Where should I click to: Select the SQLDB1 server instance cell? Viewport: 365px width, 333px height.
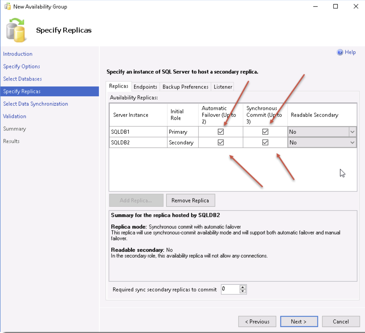[138, 132]
